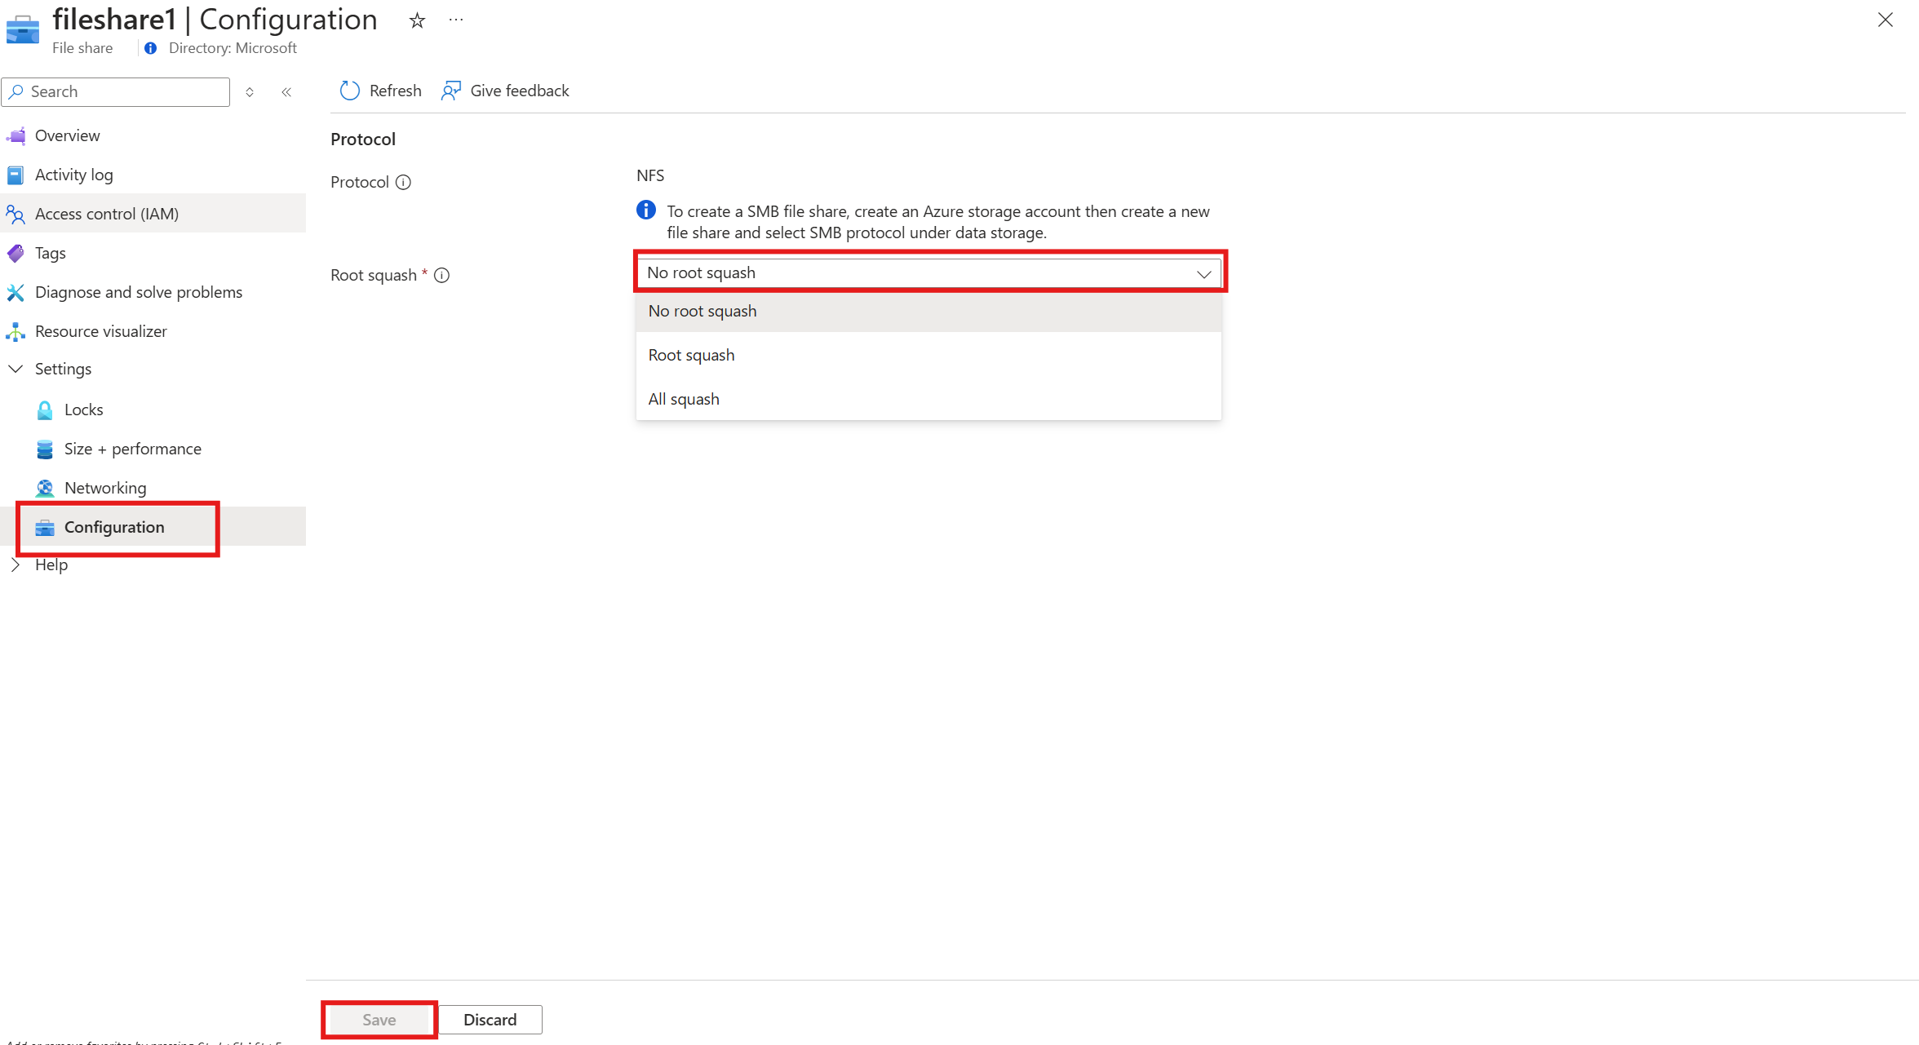Open Locks settings
Screen dimensions: 1919x1045
click(x=84, y=409)
